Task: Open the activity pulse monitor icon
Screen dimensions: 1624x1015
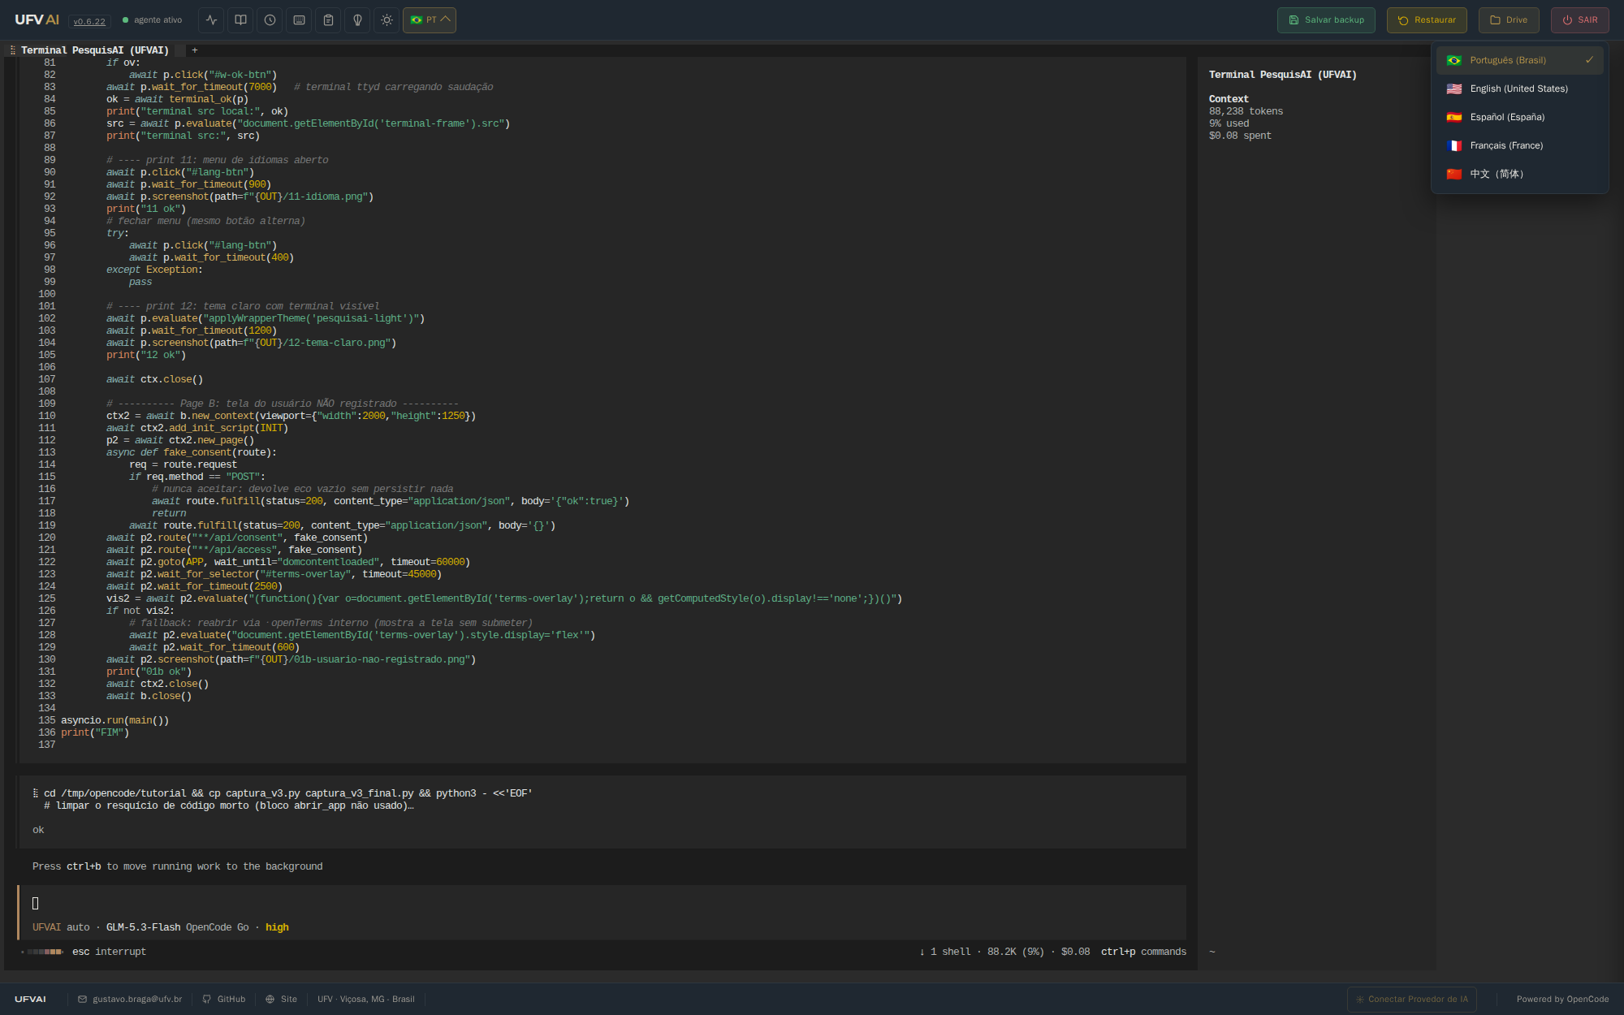Action: [211, 20]
